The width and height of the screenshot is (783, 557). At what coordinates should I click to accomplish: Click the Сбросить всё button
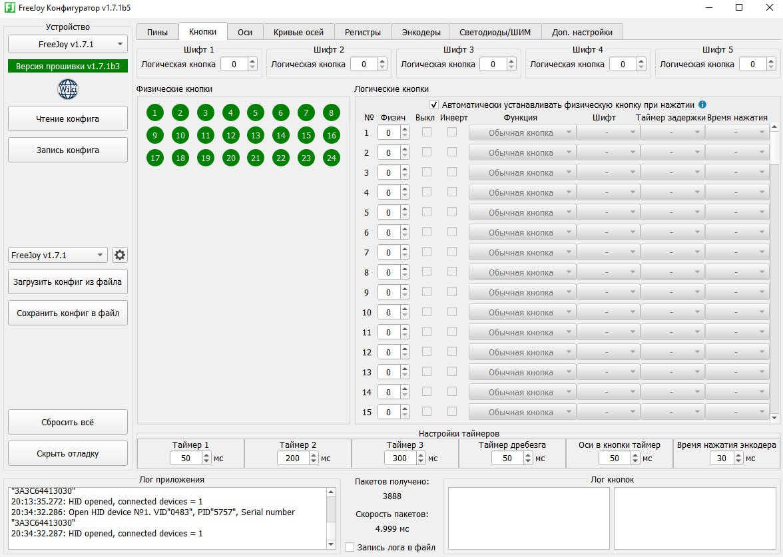click(68, 422)
